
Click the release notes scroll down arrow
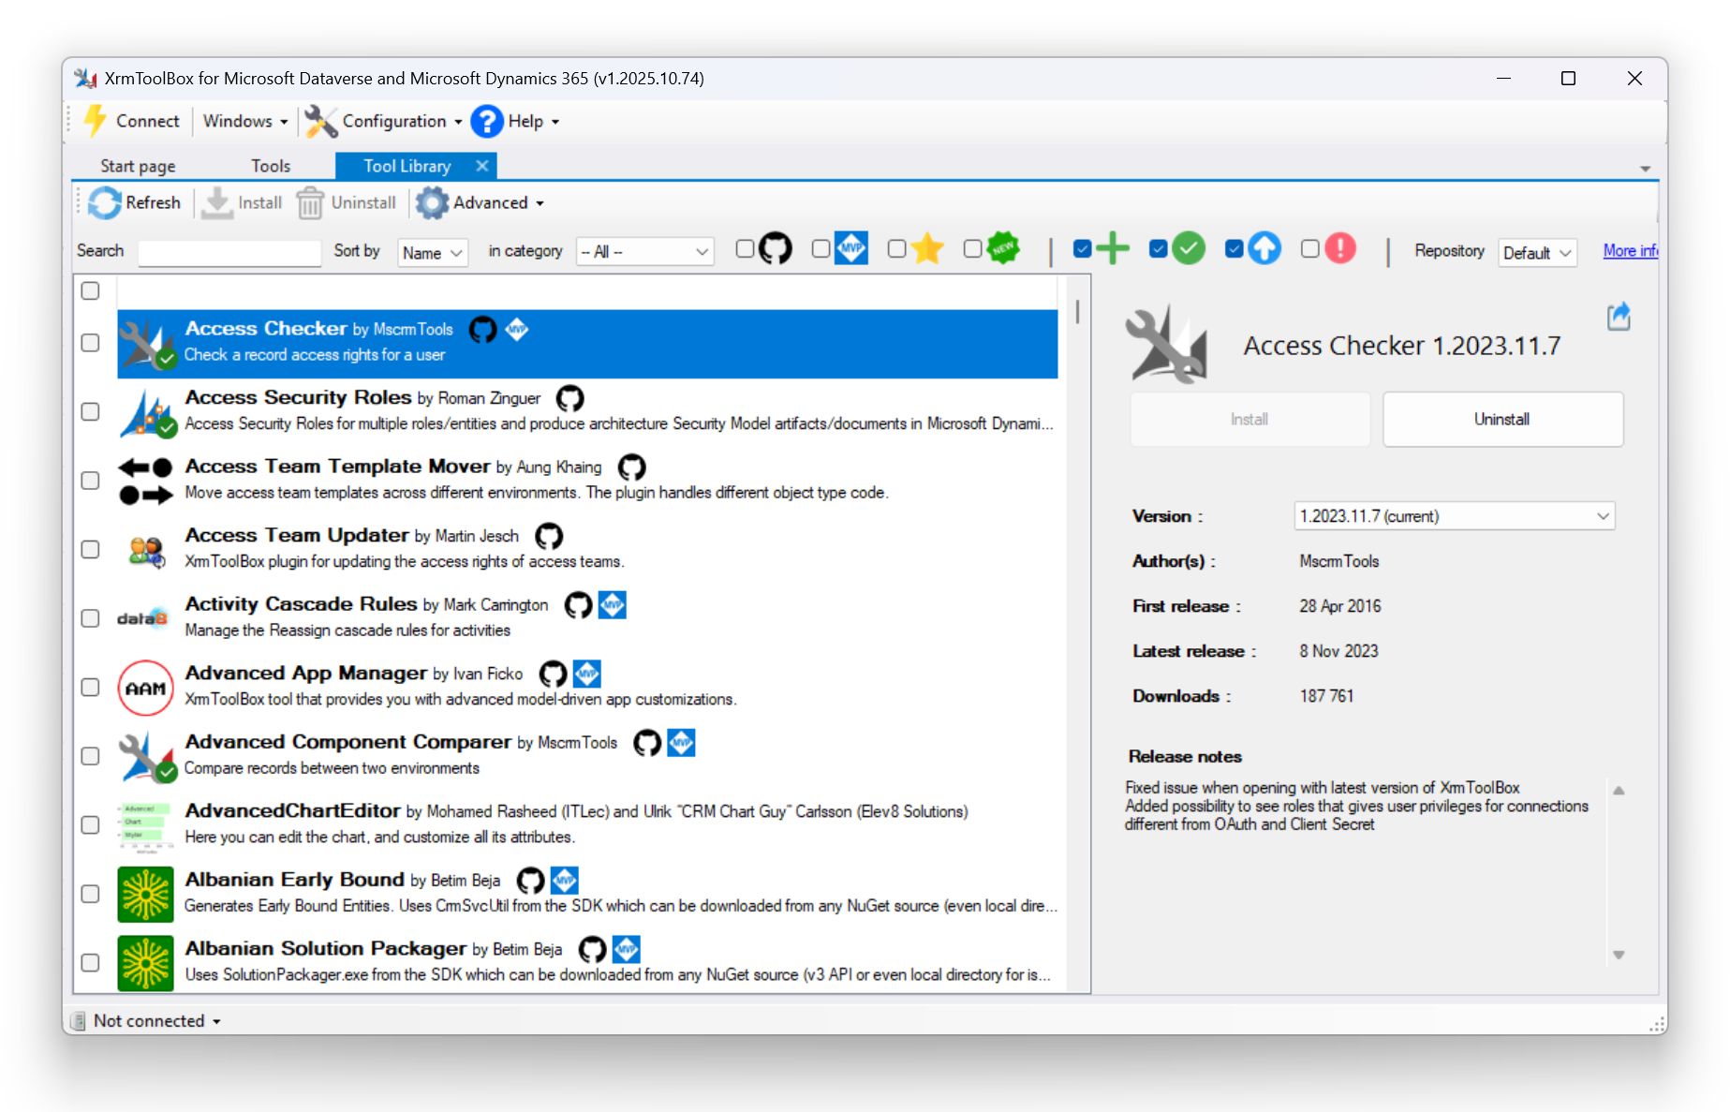(x=1619, y=955)
